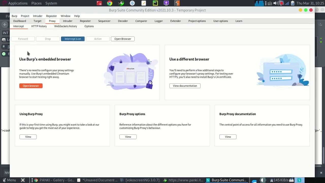Click View under Burp Proxy documentation
This screenshot has height=183, width=325.
[x=228, y=137]
